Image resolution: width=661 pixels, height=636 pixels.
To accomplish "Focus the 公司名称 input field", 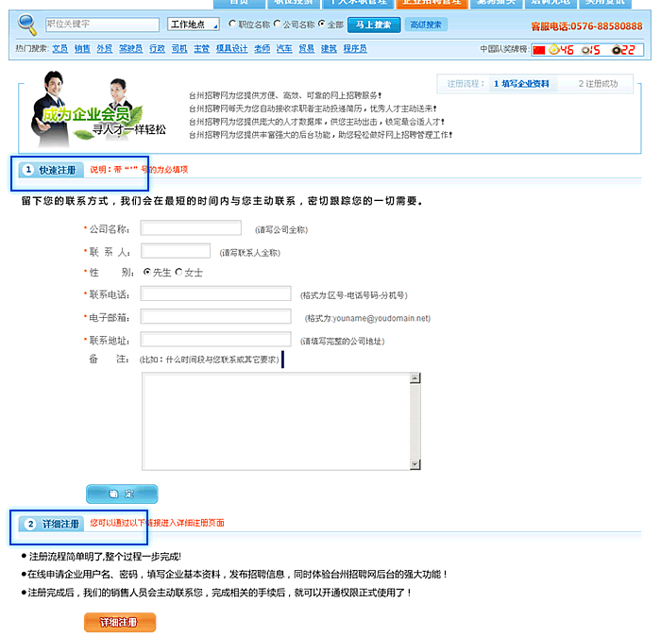I will 191,227.
